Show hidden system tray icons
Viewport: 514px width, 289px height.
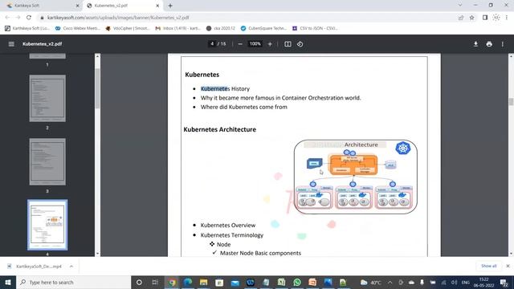(x=390, y=283)
